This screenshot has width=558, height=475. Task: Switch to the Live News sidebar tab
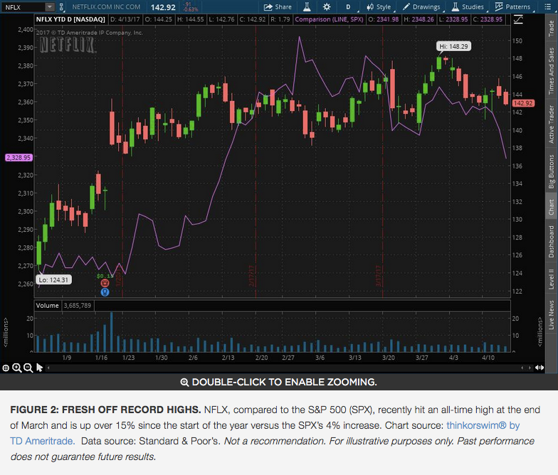(x=551, y=314)
